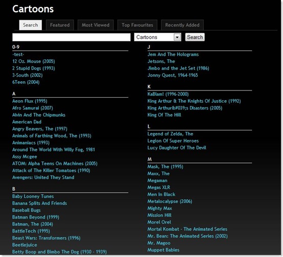Open King Of The Hill
This screenshot has width=283, height=257.
(x=164, y=115)
